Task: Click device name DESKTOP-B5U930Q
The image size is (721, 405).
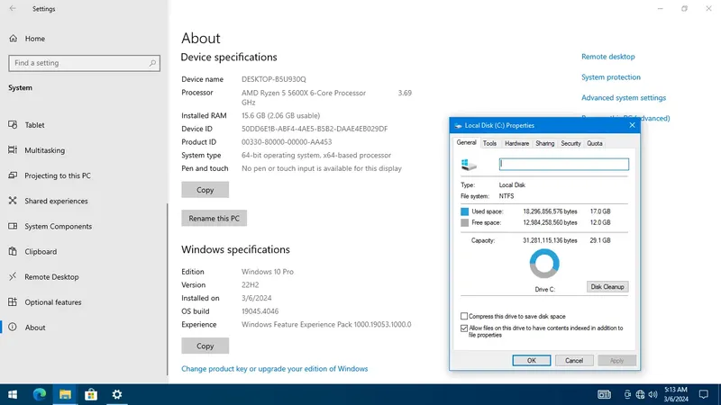Action: click(x=274, y=79)
